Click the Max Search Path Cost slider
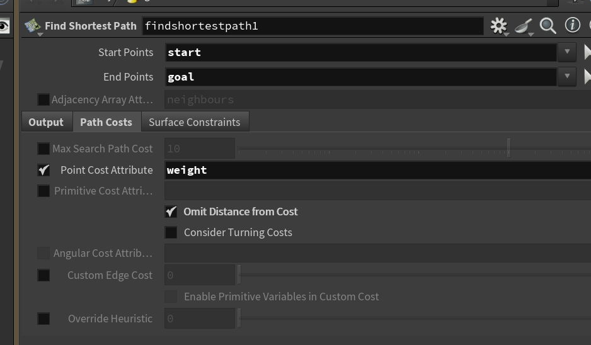The width and height of the screenshot is (591, 345). 414,149
